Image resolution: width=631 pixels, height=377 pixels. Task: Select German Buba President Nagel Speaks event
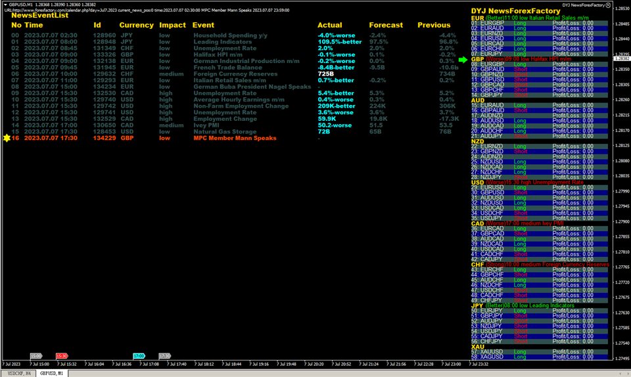tap(252, 87)
